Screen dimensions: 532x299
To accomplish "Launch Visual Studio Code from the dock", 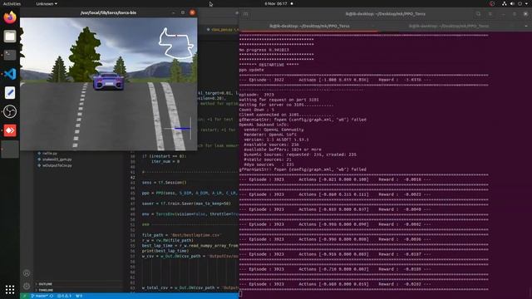I will click(x=10, y=74).
